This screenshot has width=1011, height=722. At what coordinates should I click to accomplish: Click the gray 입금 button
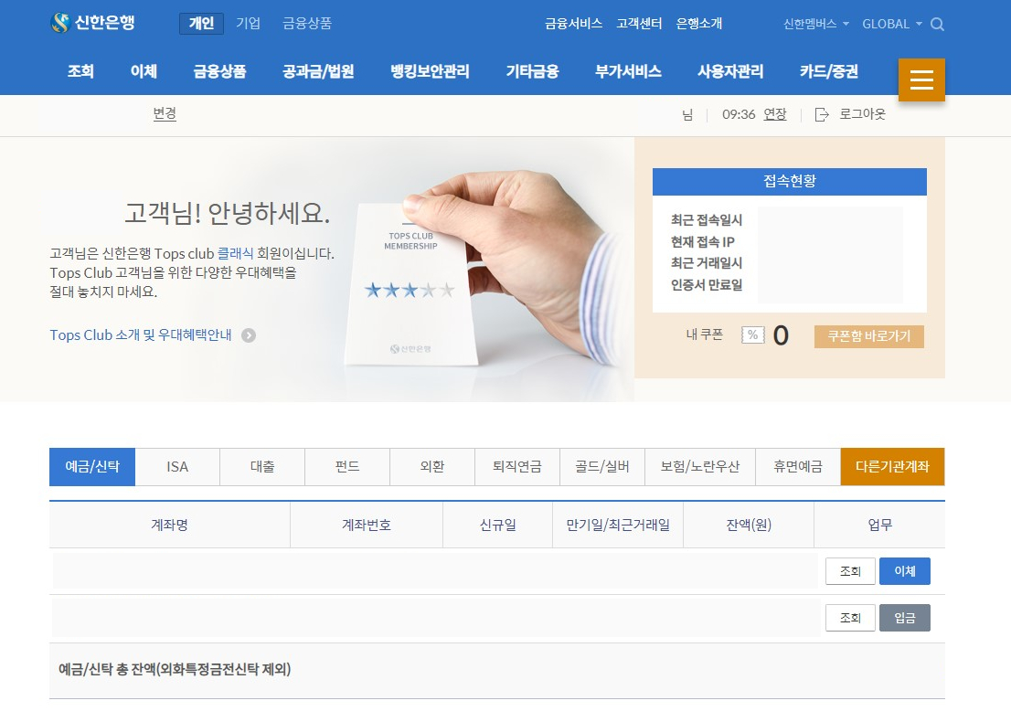(x=905, y=618)
